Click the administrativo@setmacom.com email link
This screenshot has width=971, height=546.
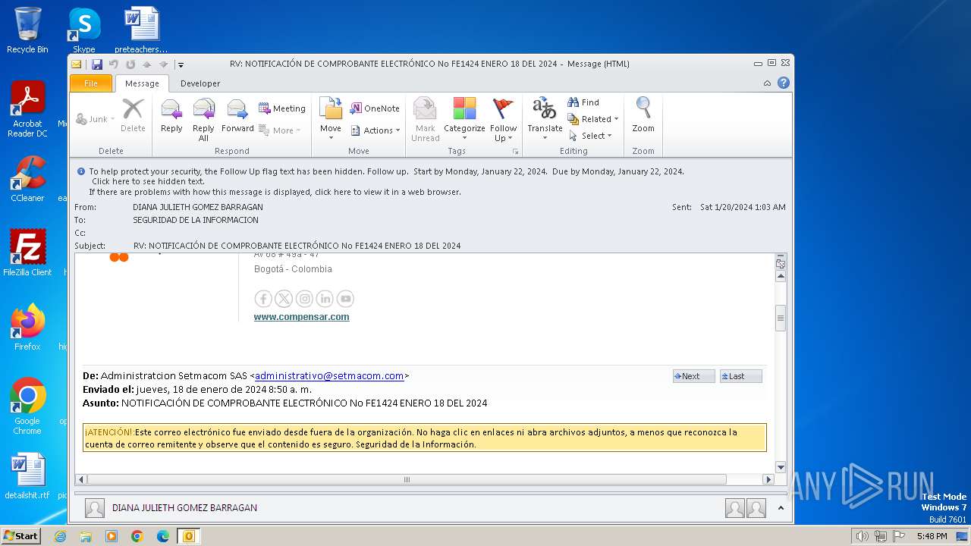pyautogui.click(x=329, y=375)
